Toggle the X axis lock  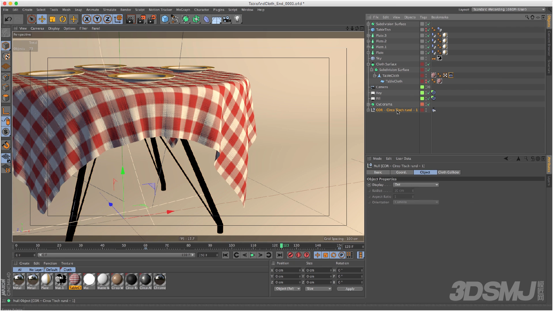click(x=87, y=19)
